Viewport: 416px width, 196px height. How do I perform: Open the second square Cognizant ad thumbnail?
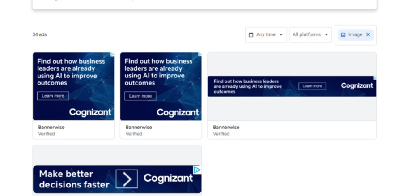tap(161, 86)
